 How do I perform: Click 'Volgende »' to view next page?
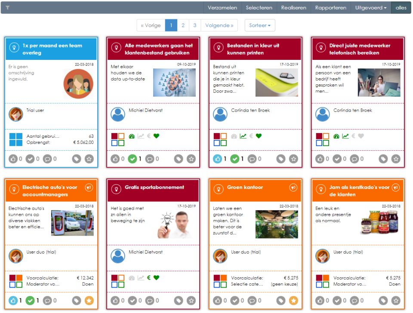[219, 25]
